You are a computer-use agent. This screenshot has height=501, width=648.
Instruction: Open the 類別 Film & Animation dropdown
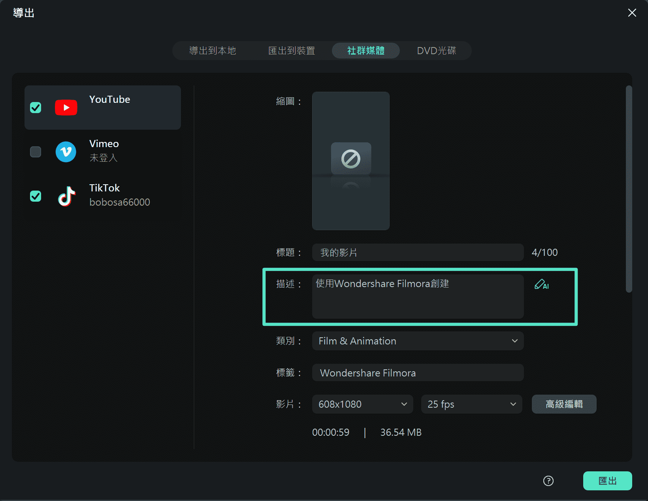pyautogui.click(x=418, y=341)
